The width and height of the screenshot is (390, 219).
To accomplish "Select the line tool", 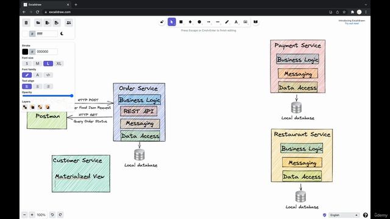I will [218, 22].
